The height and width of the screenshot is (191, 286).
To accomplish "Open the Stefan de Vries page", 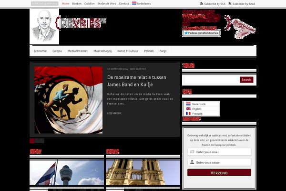I will tap(107, 3).
